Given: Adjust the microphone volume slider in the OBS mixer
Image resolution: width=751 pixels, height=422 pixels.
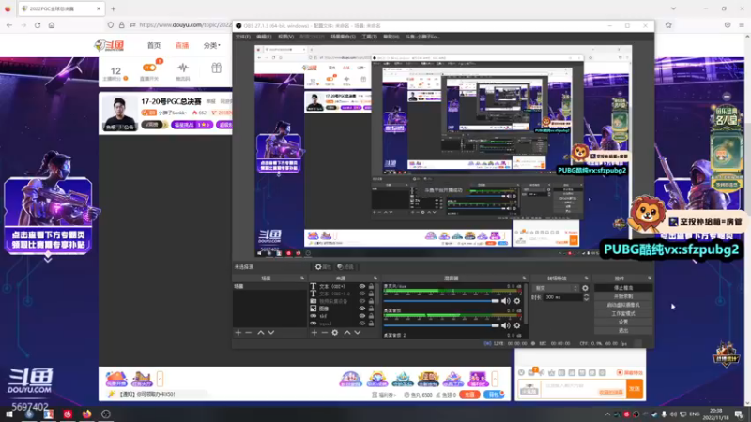Looking at the screenshot, I should 441,301.
